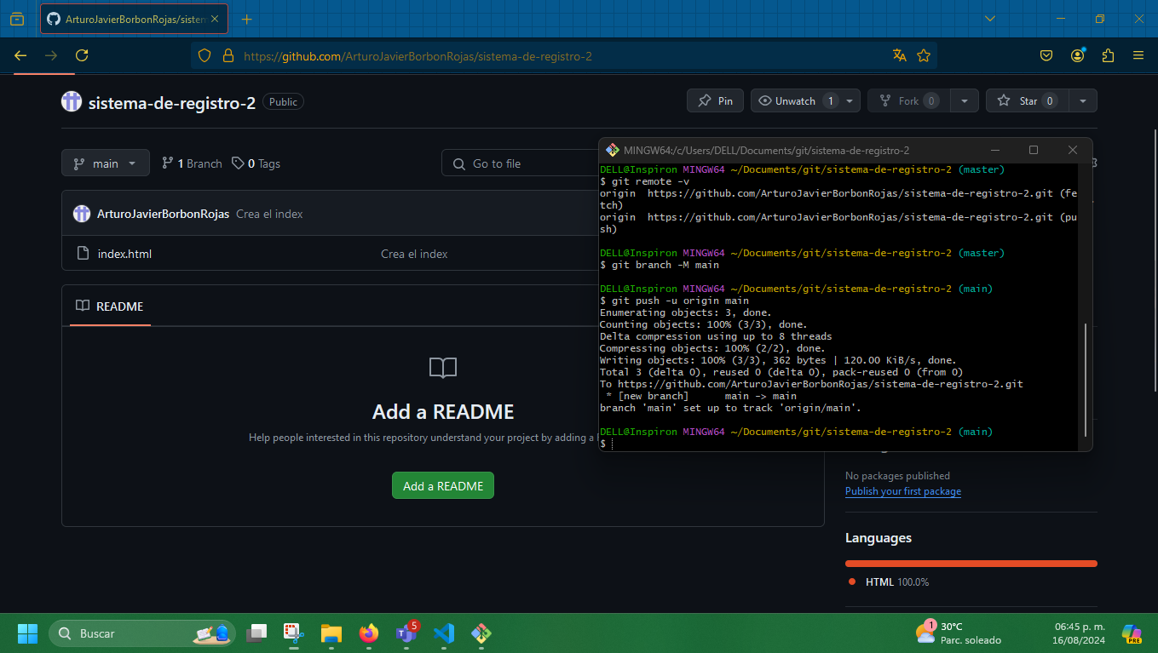Click the commit author avatar for ArturoJavierBorbonRojas
1158x653 pixels.
click(82, 214)
